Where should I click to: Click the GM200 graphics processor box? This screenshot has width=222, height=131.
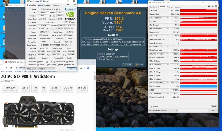[x=10, y=88]
